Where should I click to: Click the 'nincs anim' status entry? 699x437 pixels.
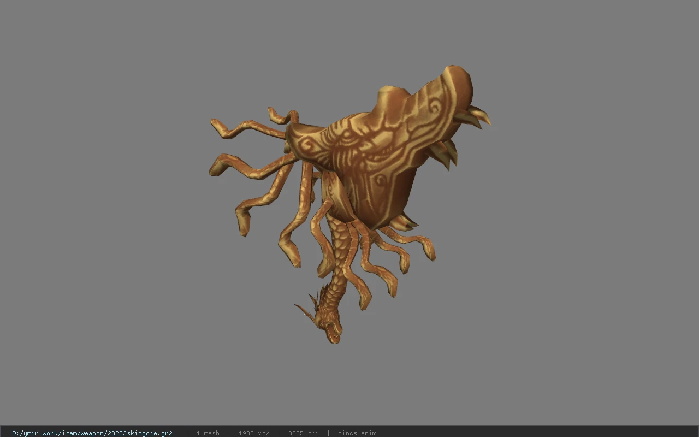point(357,433)
